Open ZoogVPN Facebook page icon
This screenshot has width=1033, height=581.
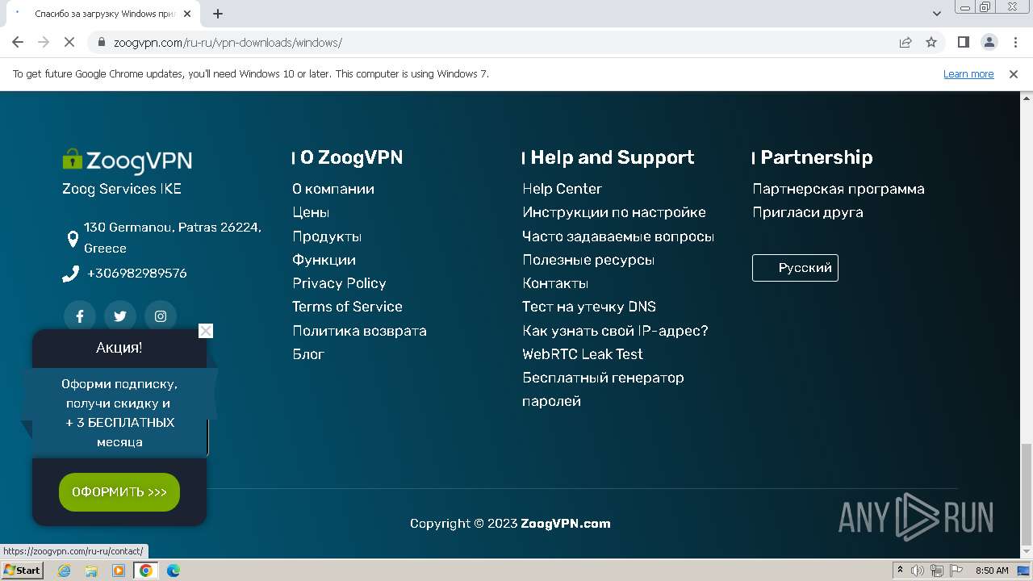pos(80,316)
